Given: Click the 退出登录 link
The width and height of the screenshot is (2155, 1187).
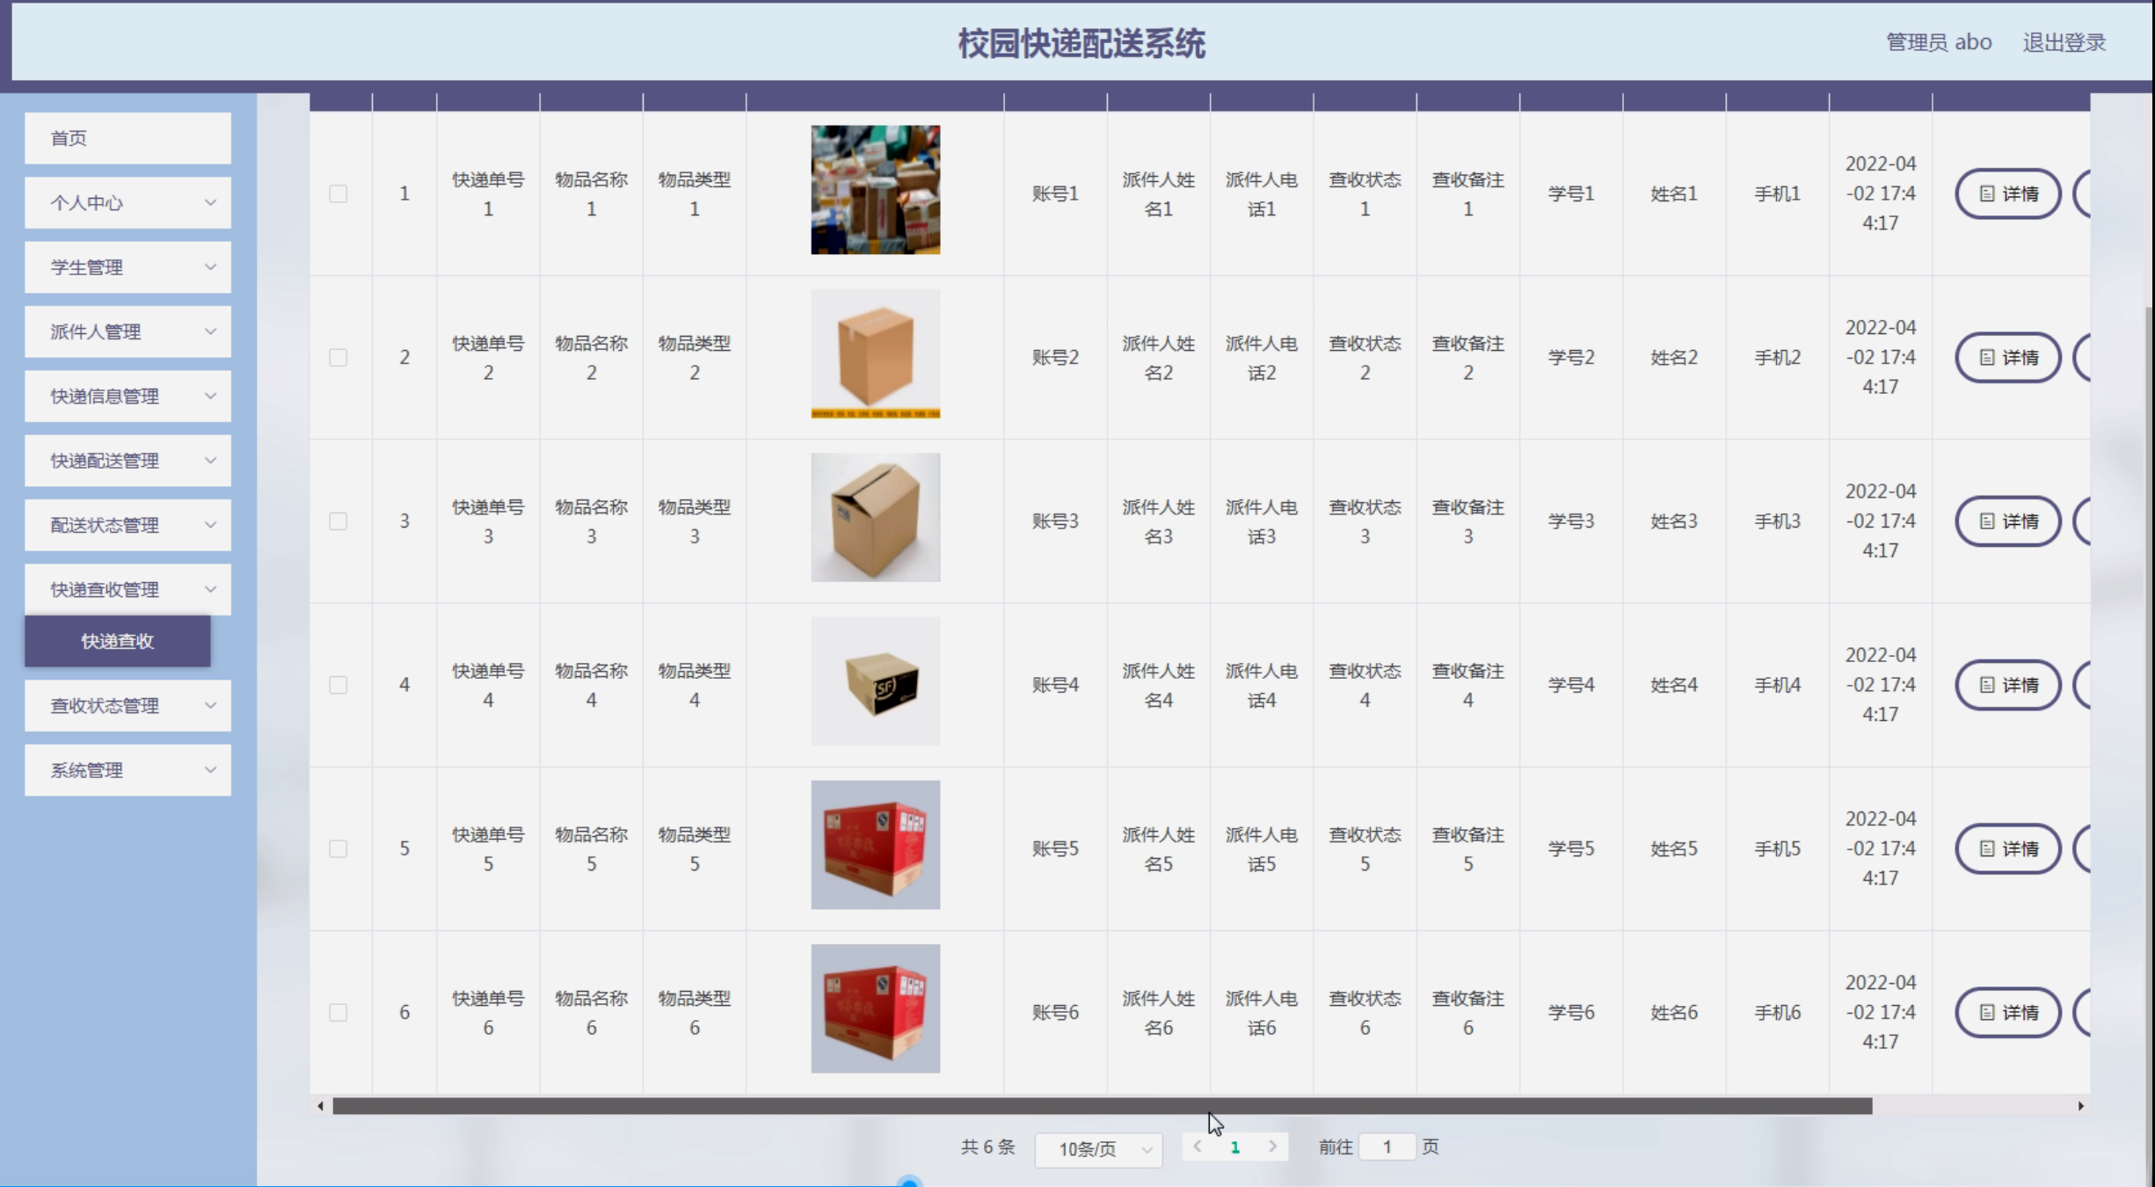Looking at the screenshot, I should point(2064,42).
